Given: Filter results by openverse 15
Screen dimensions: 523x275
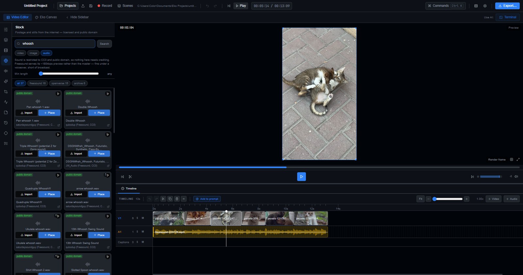Looking at the screenshot, I should [60, 83].
